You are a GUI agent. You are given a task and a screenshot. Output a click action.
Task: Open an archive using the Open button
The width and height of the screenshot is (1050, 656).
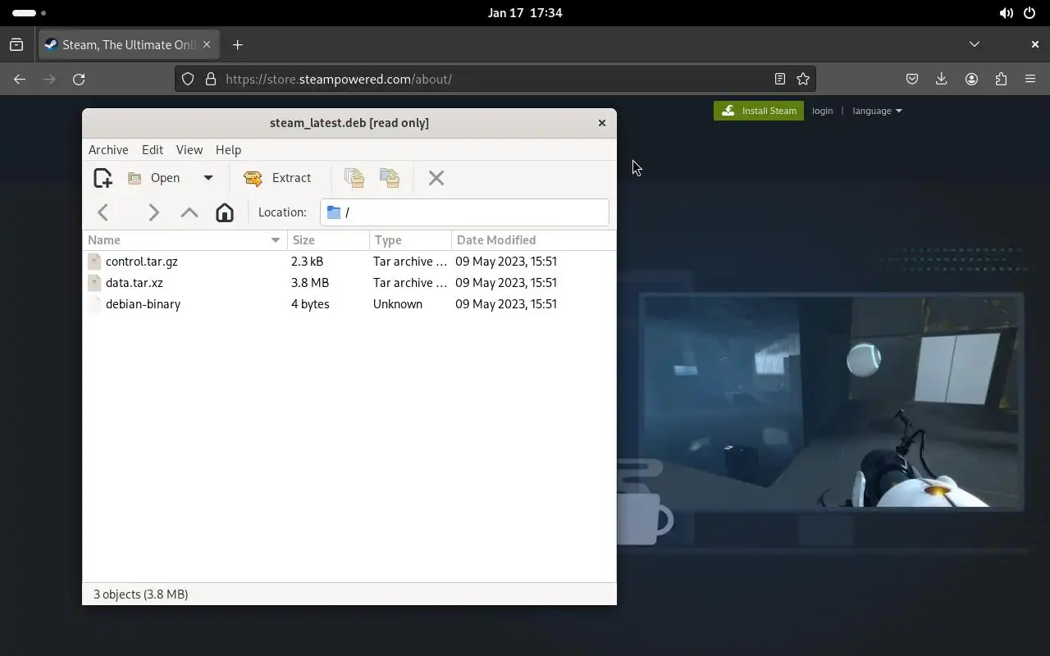[153, 178]
